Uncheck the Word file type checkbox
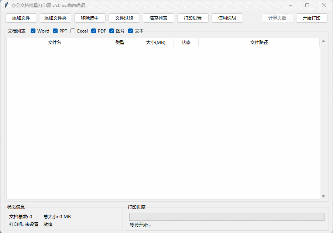 pyautogui.click(x=33, y=31)
